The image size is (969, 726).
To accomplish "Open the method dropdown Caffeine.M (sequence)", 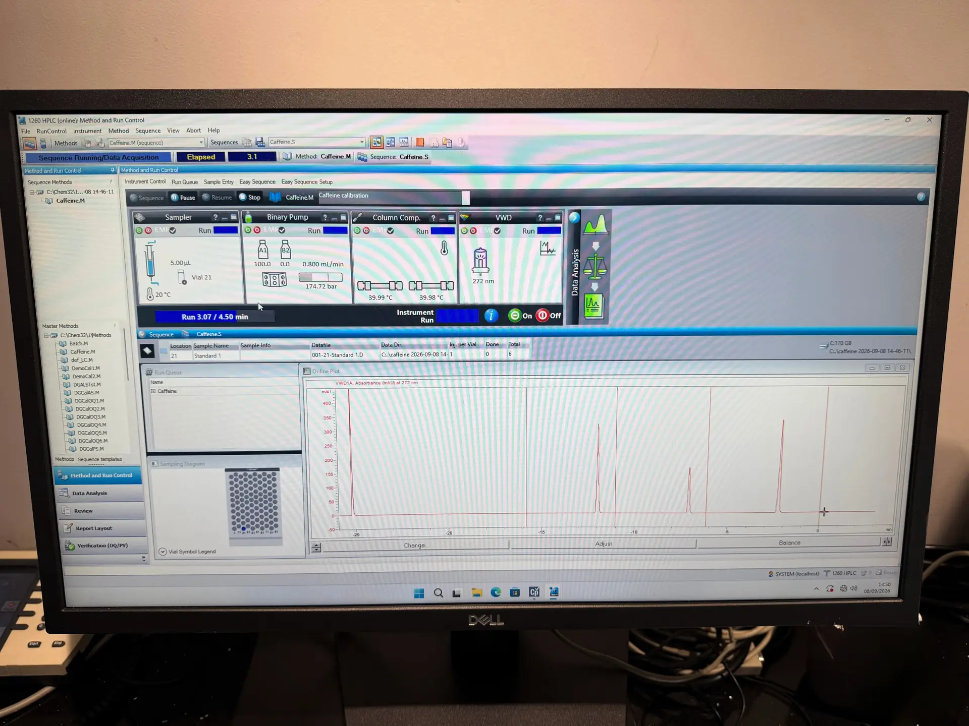I will coord(156,143).
